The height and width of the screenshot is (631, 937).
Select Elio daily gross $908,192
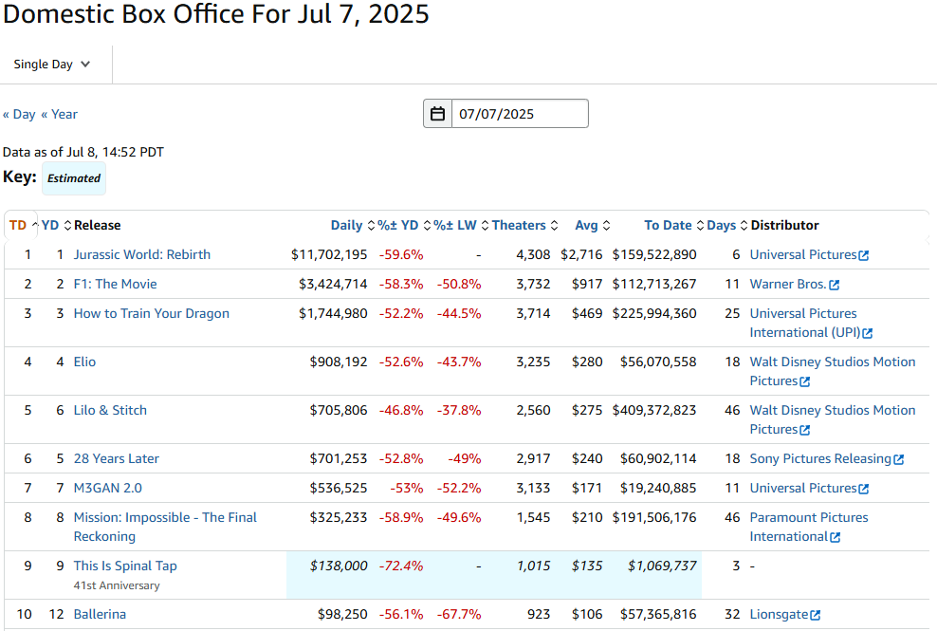[339, 362]
